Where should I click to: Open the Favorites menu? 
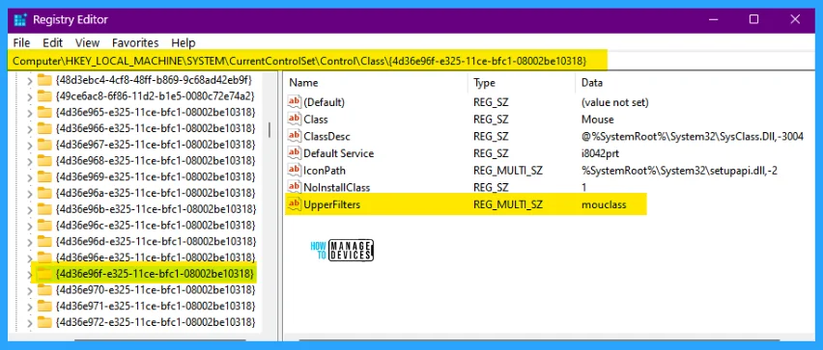pos(135,43)
